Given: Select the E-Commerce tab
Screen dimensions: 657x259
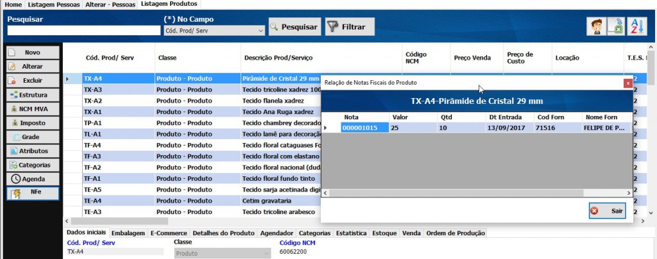Looking at the screenshot, I should 169,233.
